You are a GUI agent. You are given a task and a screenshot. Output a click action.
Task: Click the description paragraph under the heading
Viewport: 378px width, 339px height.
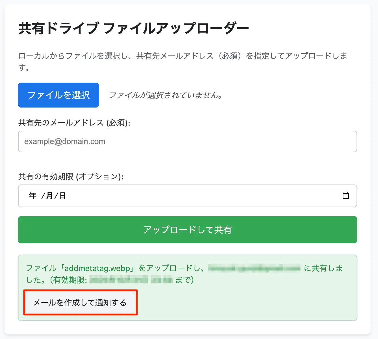point(182,56)
